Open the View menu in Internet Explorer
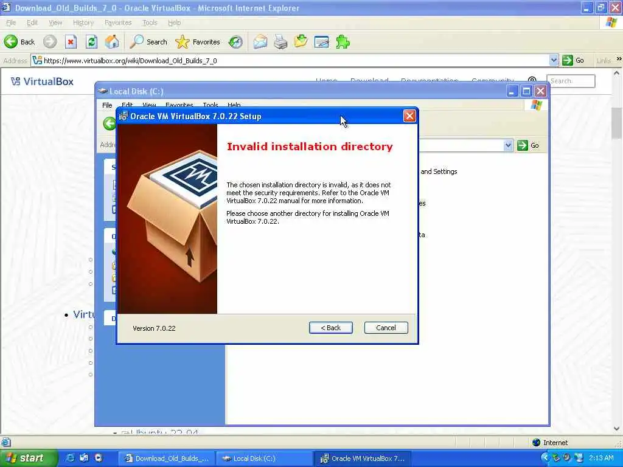This screenshot has width=623, height=467. (55, 22)
